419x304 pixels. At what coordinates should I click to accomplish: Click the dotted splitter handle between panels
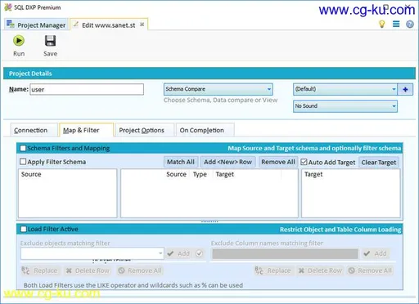pyautogui.click(x=209, y=221)
